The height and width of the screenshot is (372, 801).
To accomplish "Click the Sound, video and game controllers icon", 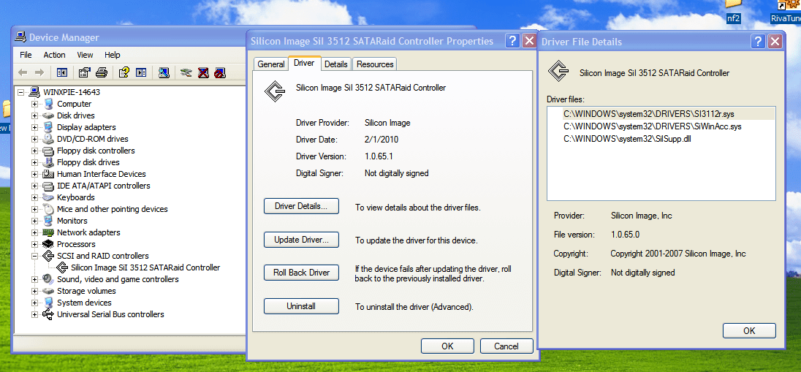I will (48, 279).
